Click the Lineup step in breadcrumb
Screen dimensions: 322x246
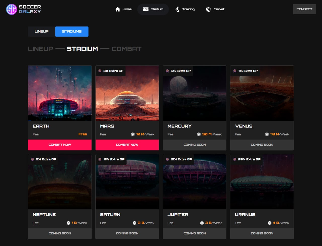click(x=41, y=49)
